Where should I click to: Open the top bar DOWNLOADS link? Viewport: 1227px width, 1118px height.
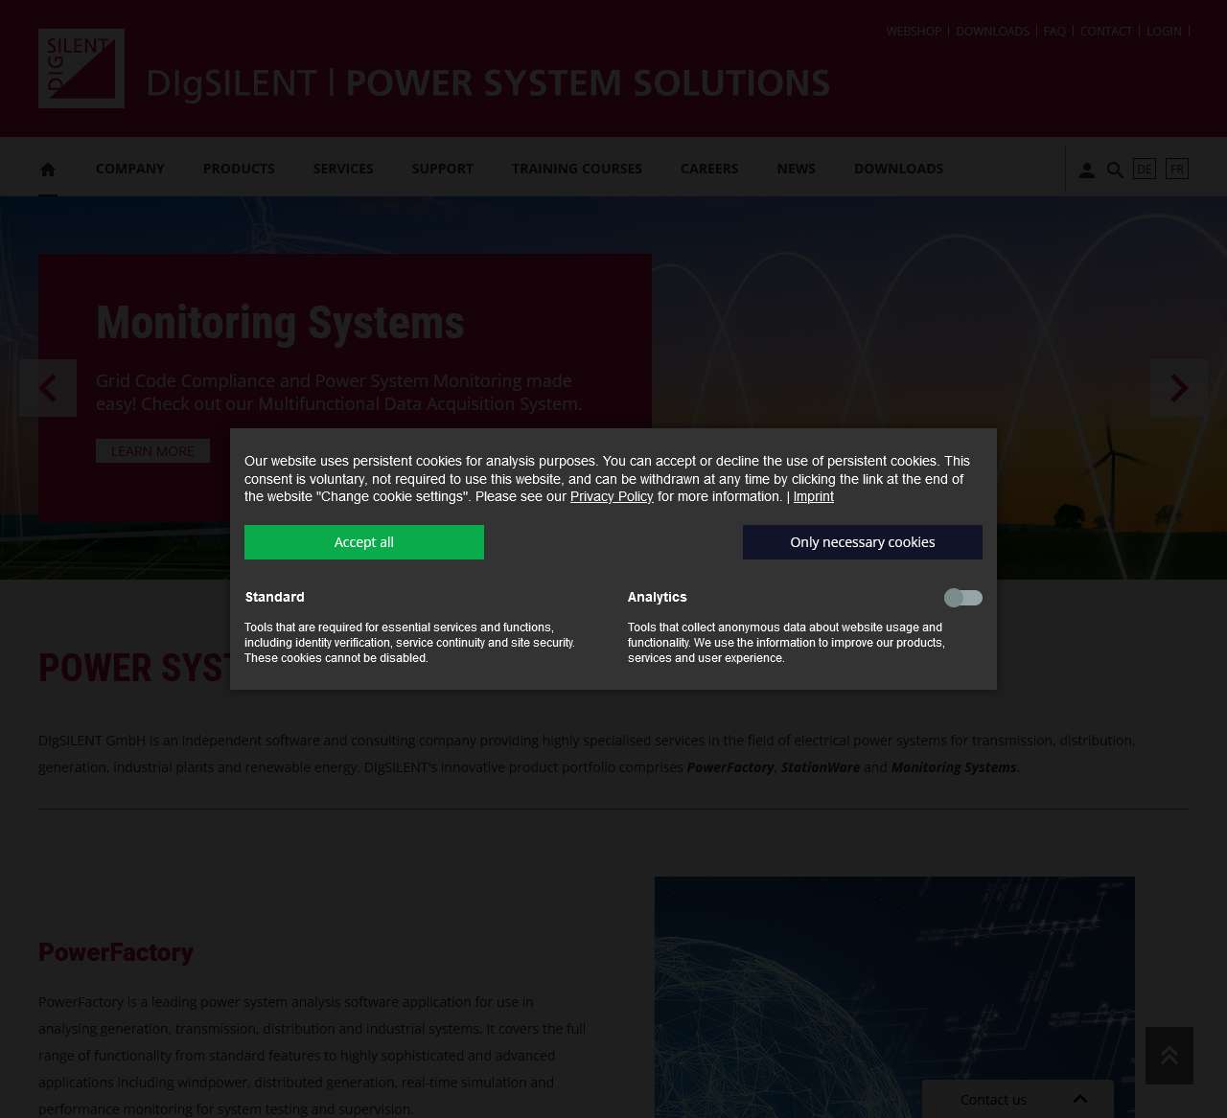coord(992,32)
